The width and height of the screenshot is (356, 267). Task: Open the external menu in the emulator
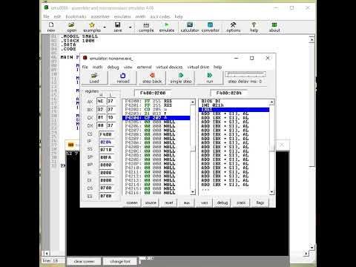[144, 67]
